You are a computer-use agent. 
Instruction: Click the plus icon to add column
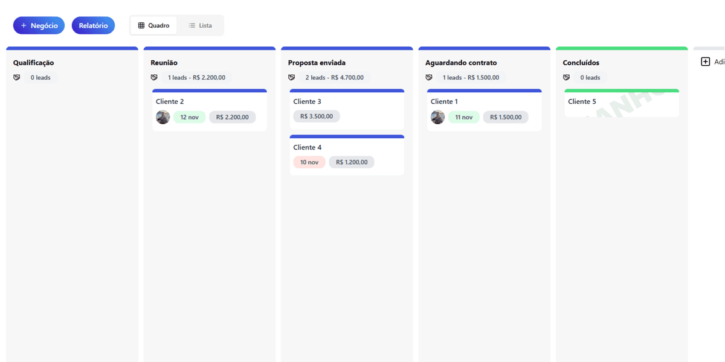705,62
